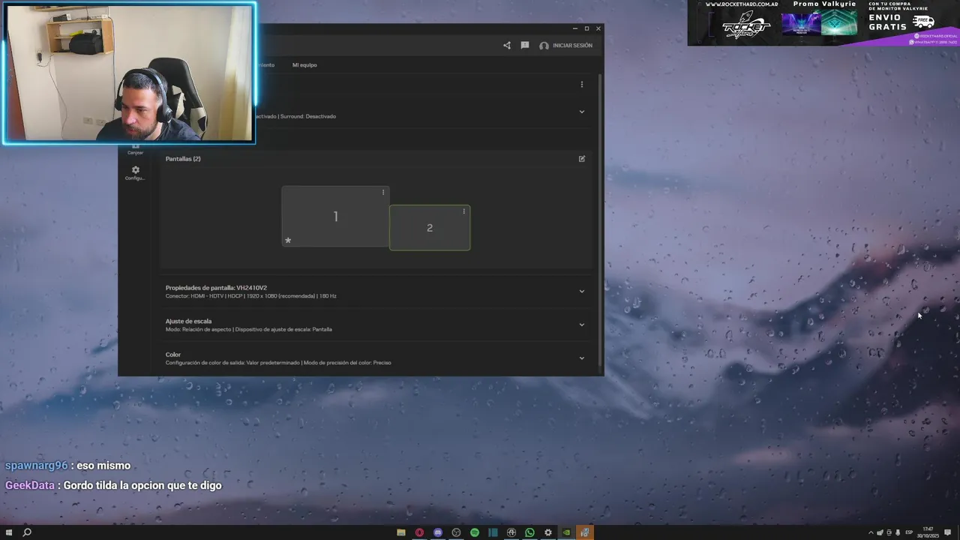Open Opera browser from the taskbar
This screenshot has height=540, width=960.
pyautogui.click(x=419, y=532)
